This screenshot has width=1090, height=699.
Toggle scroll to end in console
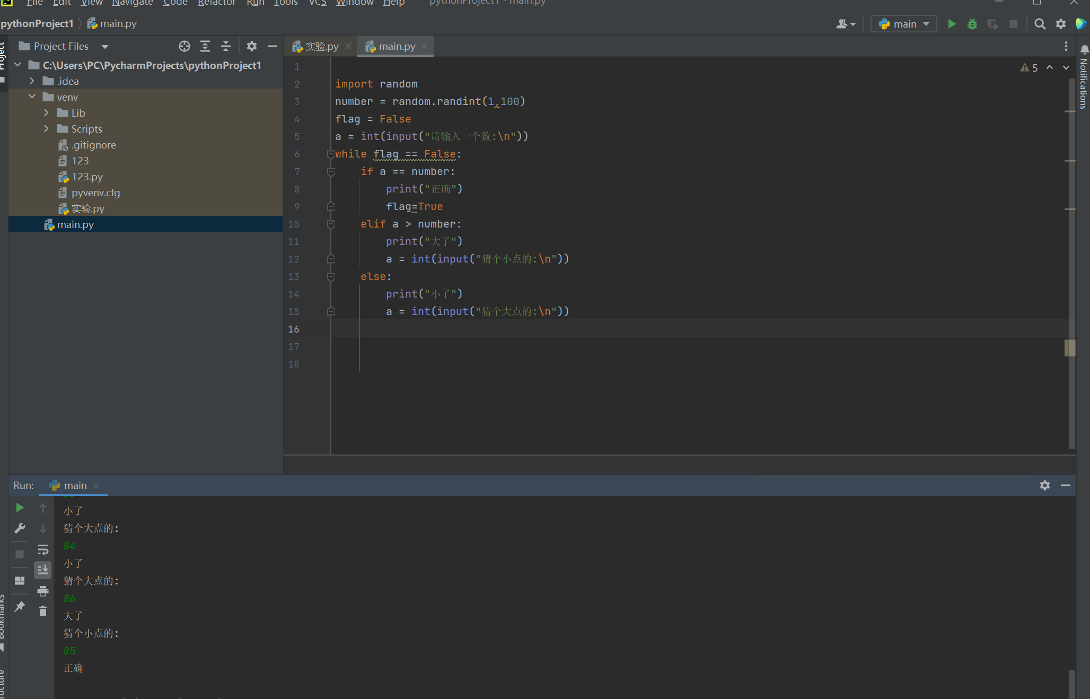pyautogui.click(x=43, y=570)
